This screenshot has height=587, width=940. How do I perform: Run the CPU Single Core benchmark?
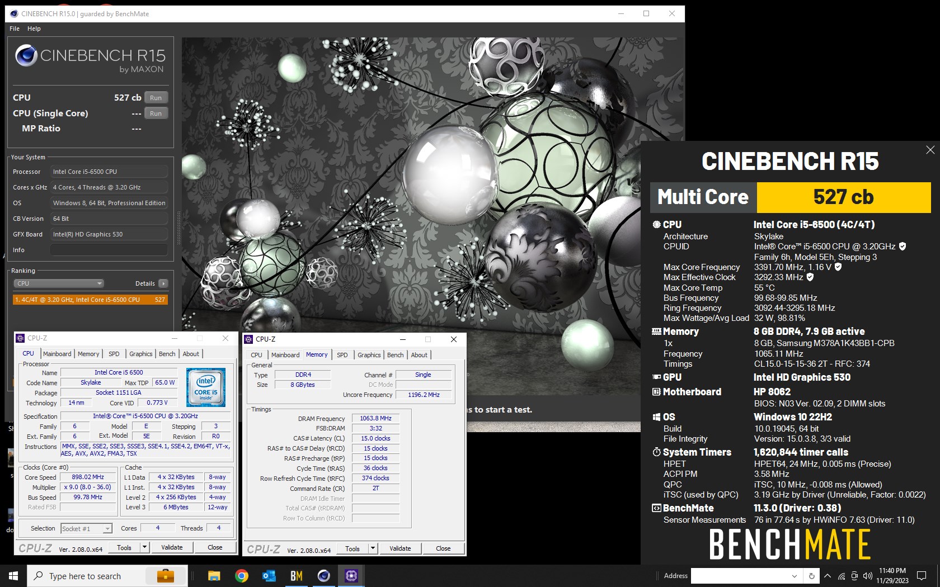(x=156, y=113)
